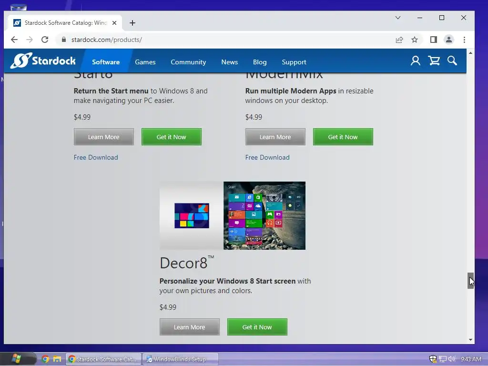488x366 pixels.
Task: Click the 'Run multiple Modern Apps' description text
Action: pos(309,95)
